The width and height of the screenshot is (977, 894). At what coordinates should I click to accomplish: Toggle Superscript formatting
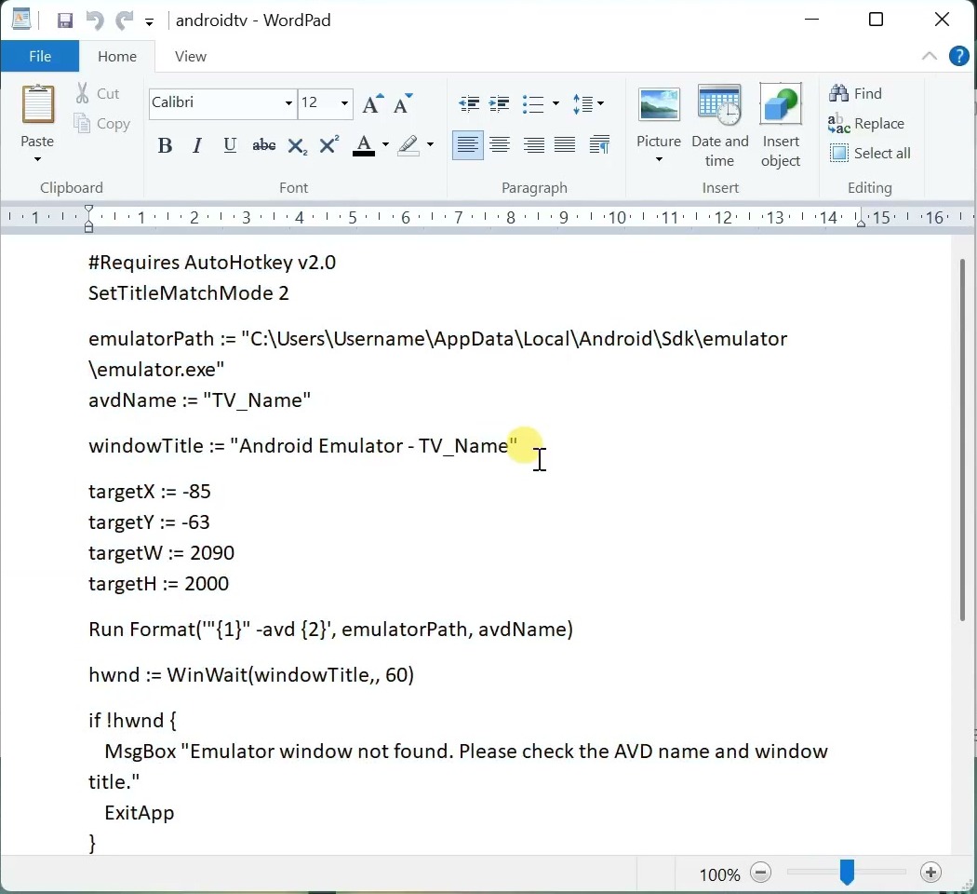click(329, 144)
